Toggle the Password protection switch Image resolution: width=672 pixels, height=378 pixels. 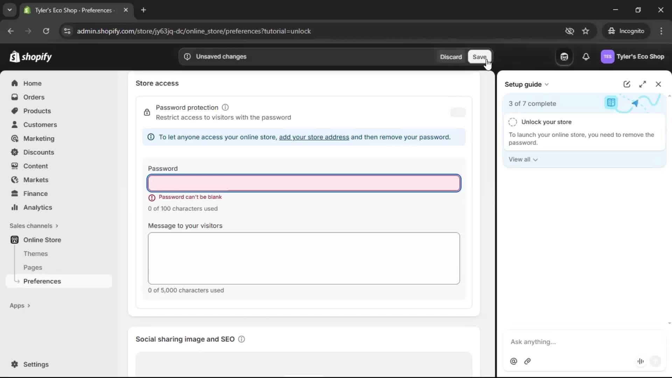[x=458, y=112]
